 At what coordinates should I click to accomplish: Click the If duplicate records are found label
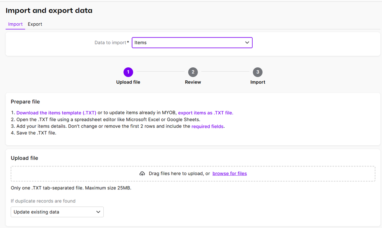point(43,201)
